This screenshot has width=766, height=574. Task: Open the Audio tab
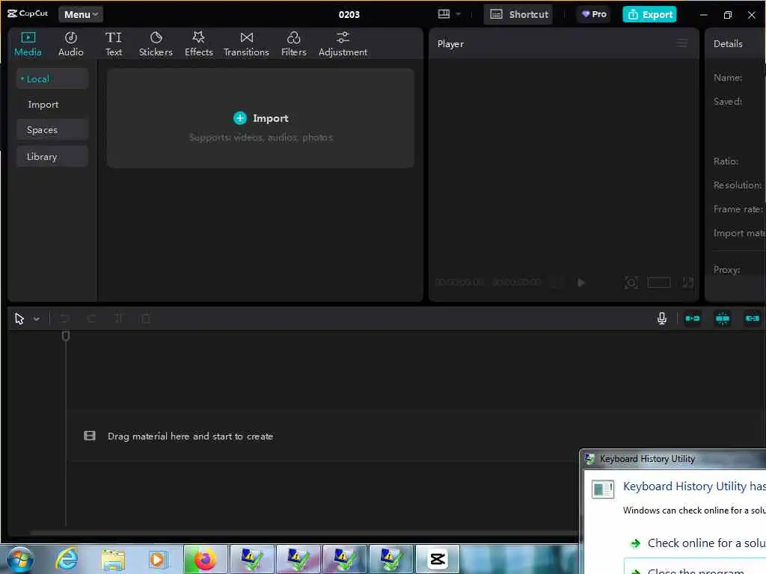71,44
